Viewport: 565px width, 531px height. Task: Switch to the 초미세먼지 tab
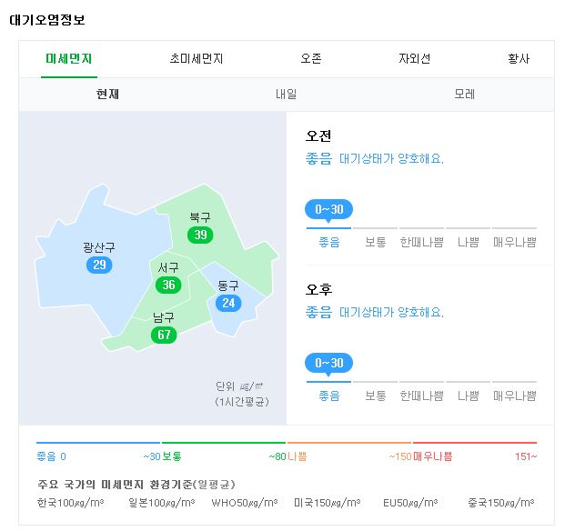click(197, 59)
